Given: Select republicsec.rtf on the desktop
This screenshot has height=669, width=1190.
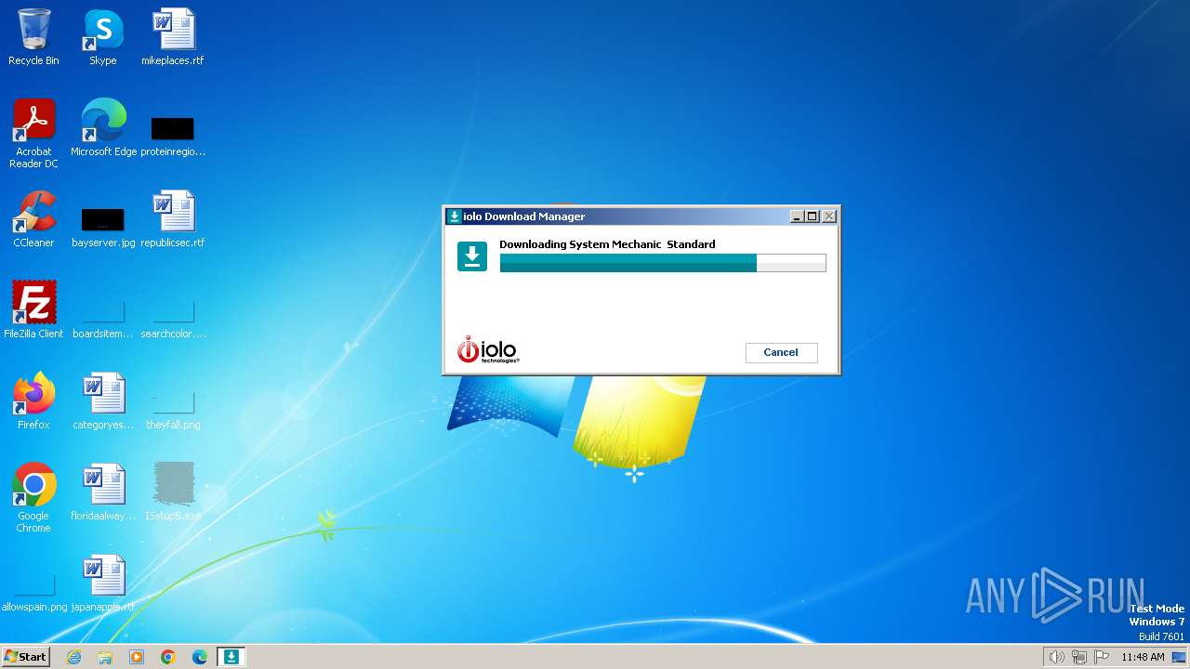Looking at the screenshot, I should [x=173, y=219].
